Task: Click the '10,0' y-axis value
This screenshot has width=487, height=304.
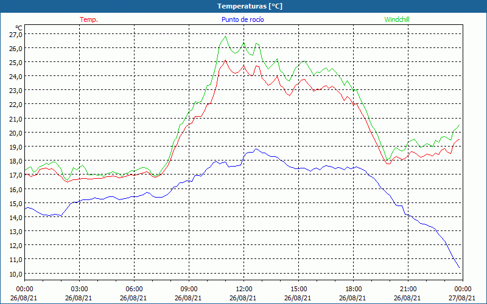Action: [x=16, y=274]
